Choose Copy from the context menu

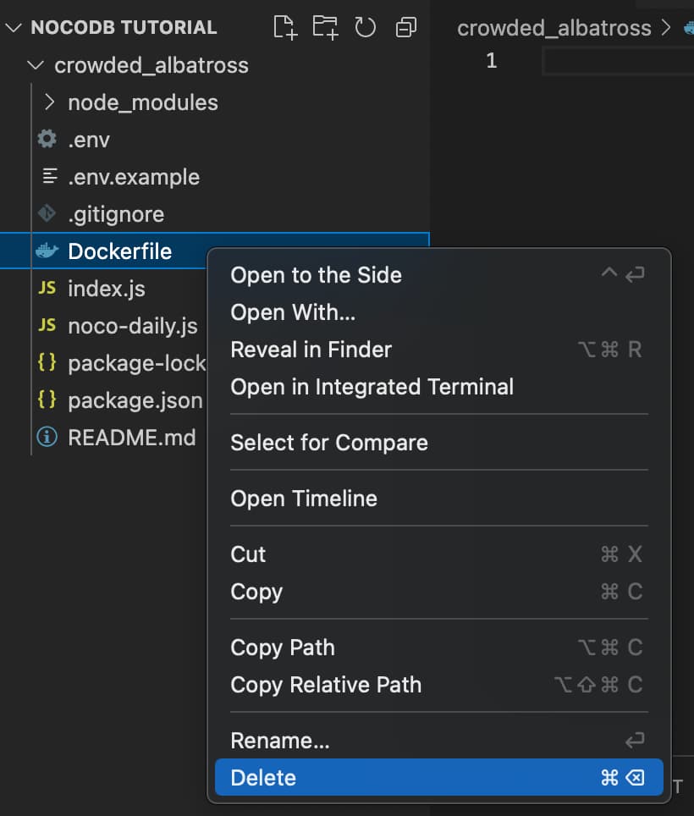click(439, 591)
